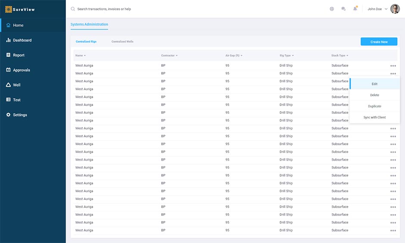
Task: Click the magnifying glass search icon
Action: pos(73,9)
